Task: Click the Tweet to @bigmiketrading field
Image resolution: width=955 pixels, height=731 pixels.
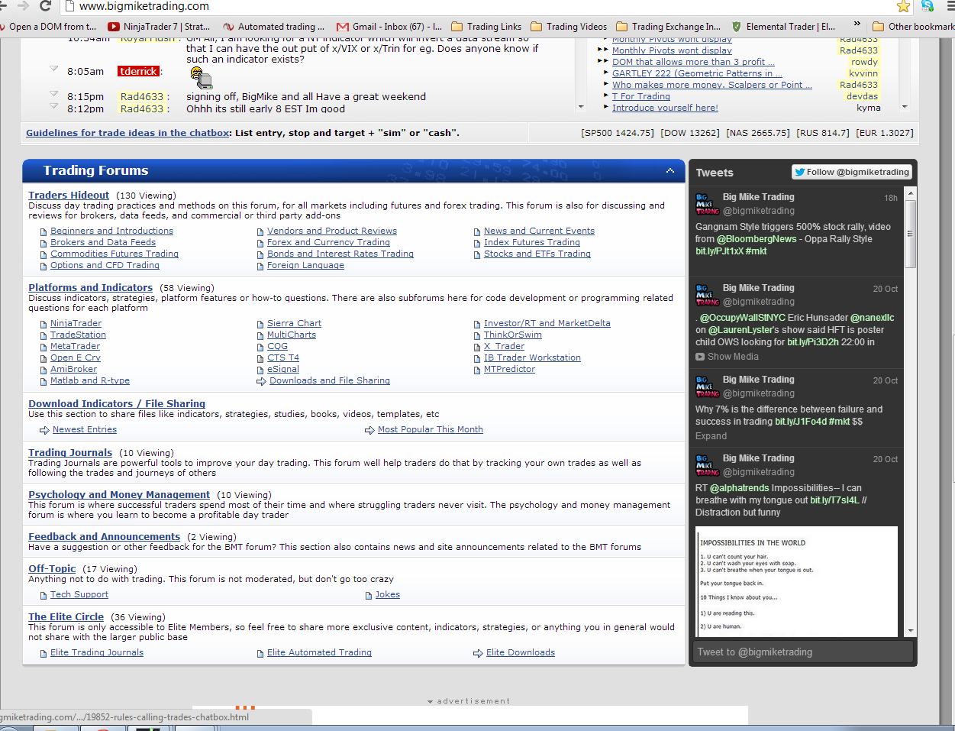Action: 802,652
